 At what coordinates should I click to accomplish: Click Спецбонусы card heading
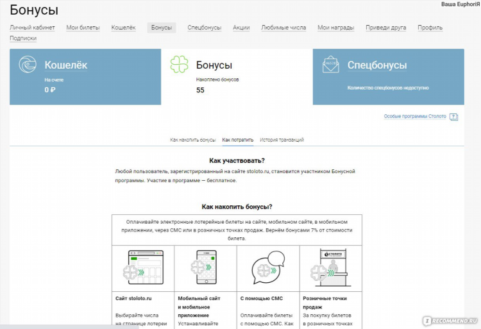pyautogui.click(x=377, y=65)
